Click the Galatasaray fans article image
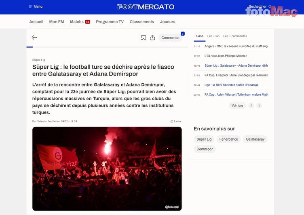Screen dimensions: 304x215 tap(107, 169)
